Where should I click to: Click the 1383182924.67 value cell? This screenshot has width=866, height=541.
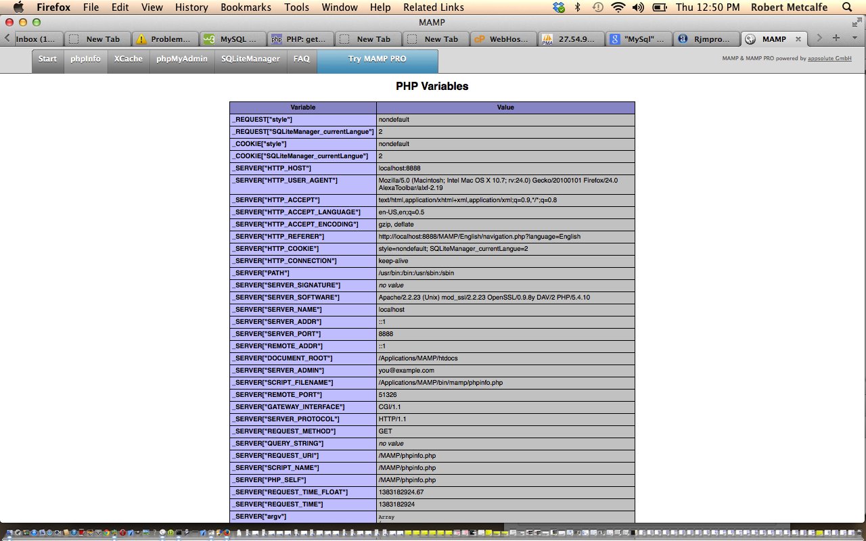(505, 492)
